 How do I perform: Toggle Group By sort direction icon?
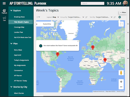(86, 17)
